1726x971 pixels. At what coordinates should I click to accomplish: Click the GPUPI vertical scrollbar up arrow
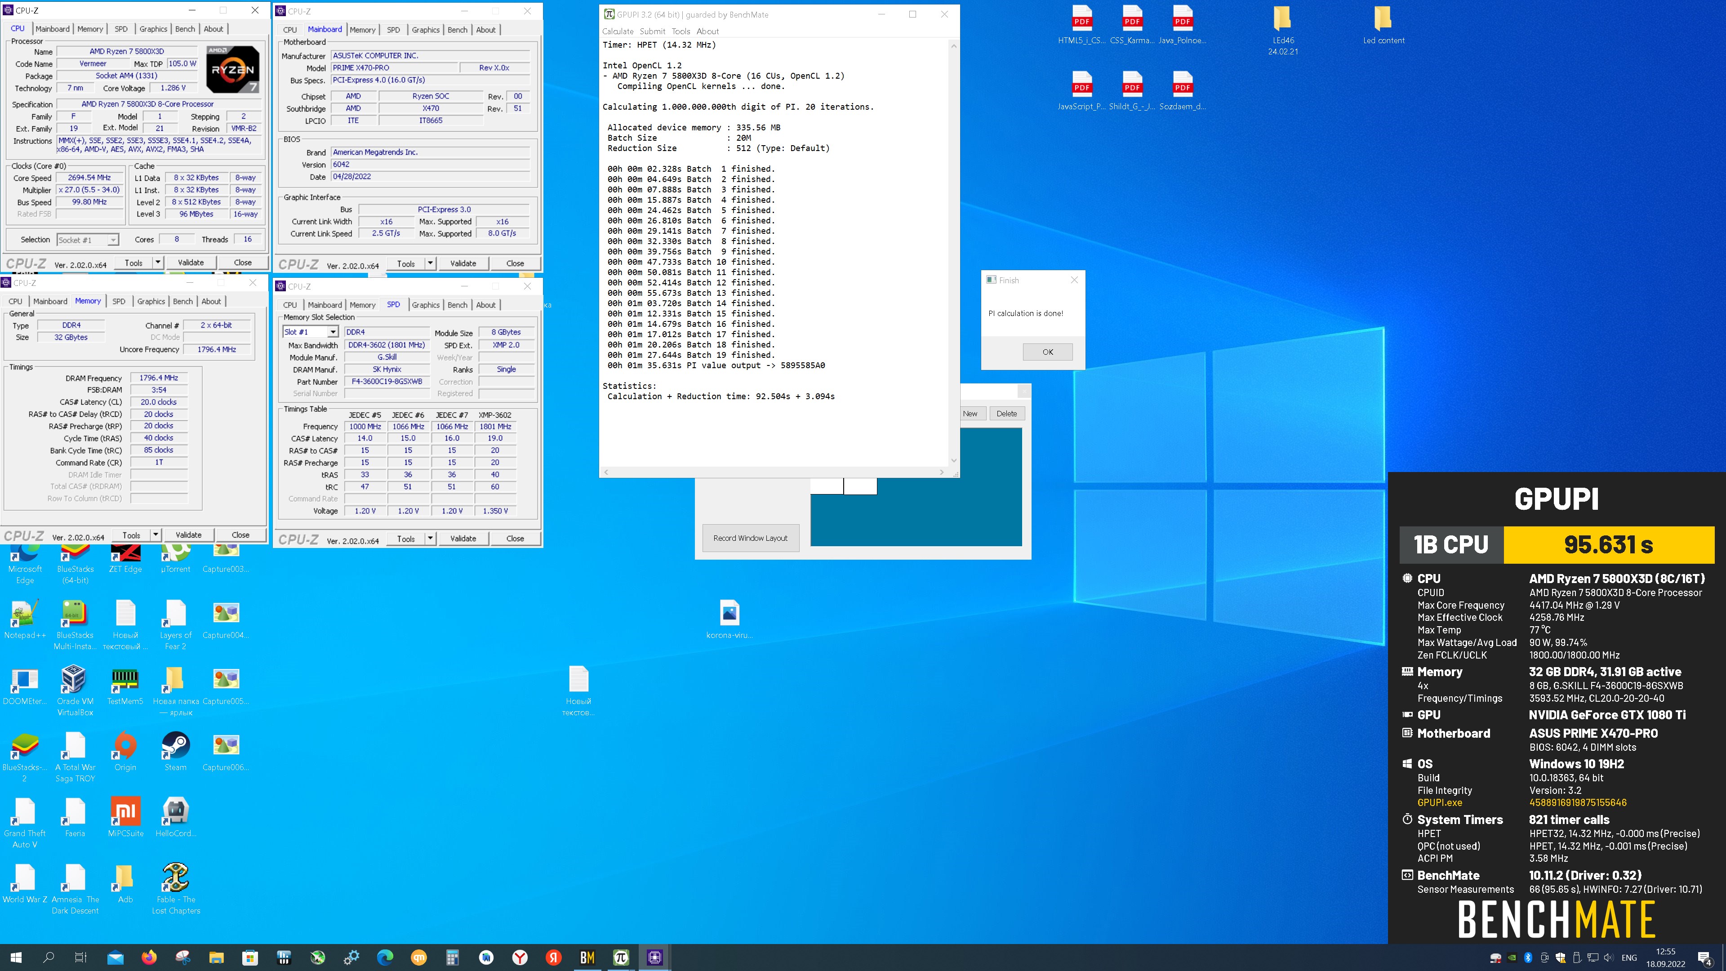[x=953, y=45]
